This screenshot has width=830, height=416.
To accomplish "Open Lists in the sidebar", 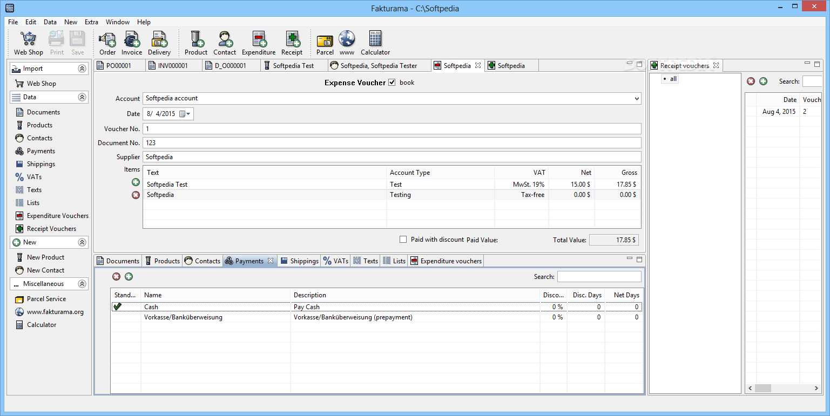I will 27,203.
